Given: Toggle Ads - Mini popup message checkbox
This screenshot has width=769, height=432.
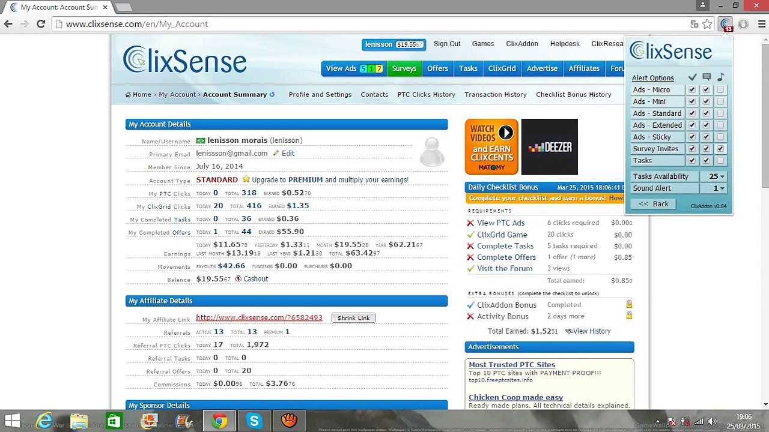Looking at the screenshot, I should tap(706, 102).
